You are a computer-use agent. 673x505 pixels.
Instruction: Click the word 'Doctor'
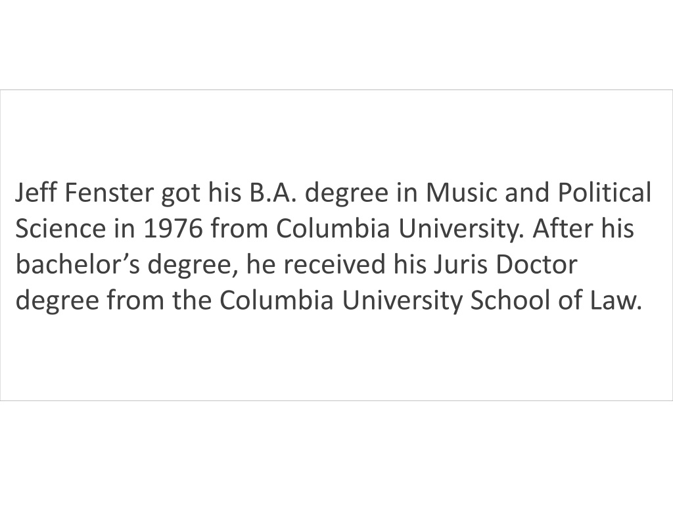(536, 264)
